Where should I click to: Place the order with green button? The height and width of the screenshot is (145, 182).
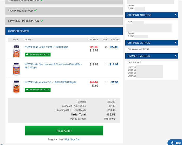coord(64,130)
